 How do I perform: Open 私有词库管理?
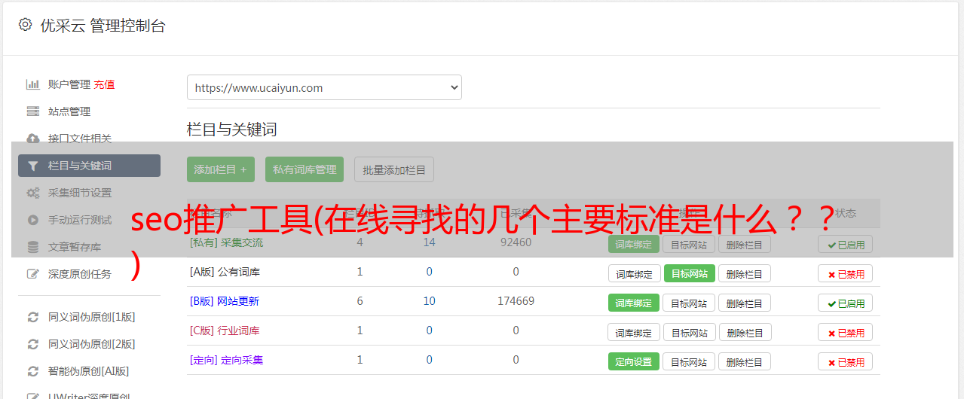tap(305, 169)
